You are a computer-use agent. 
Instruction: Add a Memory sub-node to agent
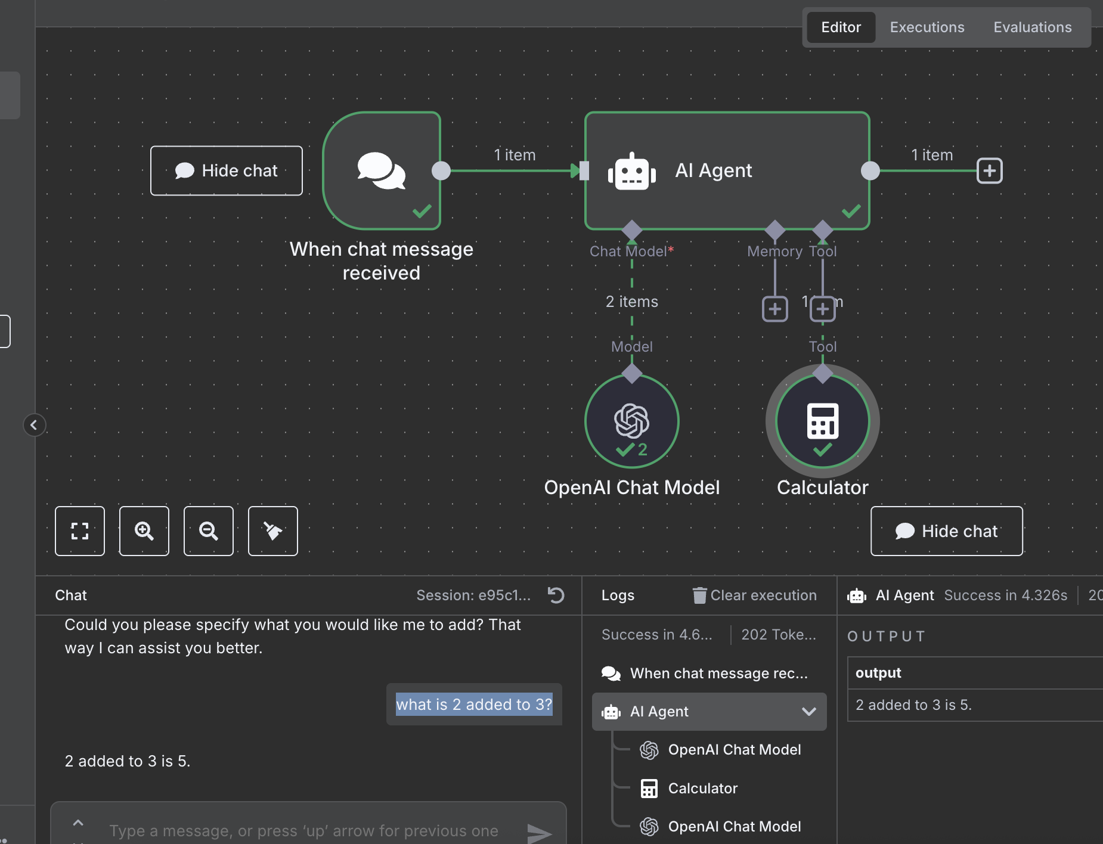775,309
